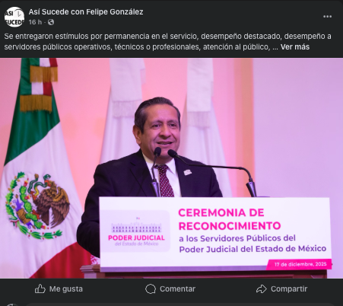
Task: Click the share arrow icon
Action: click(x=262, y=288)
